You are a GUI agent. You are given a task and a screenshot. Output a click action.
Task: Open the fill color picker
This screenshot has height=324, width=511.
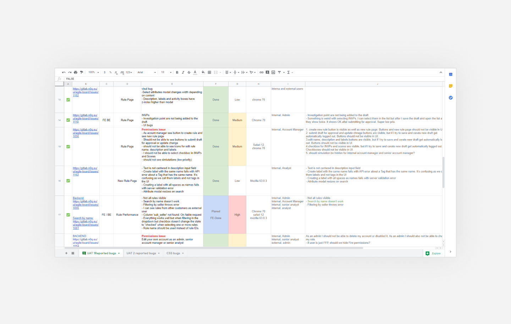[x=203, y=72]
